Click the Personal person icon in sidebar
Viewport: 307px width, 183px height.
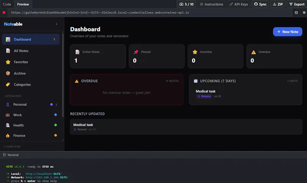point(8,104)
